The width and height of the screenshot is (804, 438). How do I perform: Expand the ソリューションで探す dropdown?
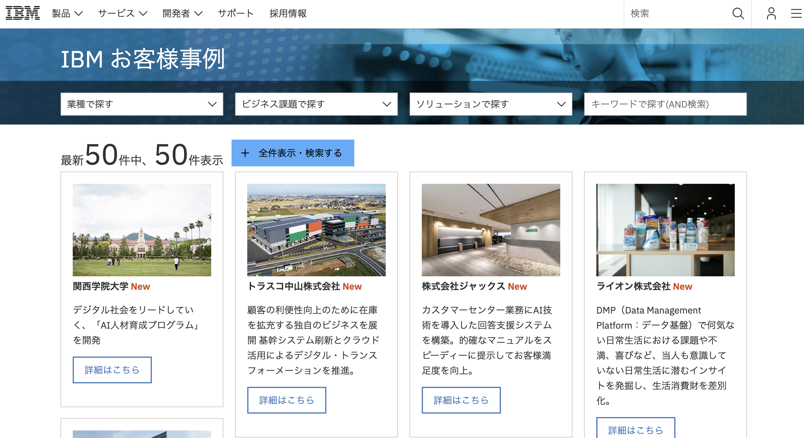tap(491, 104)
